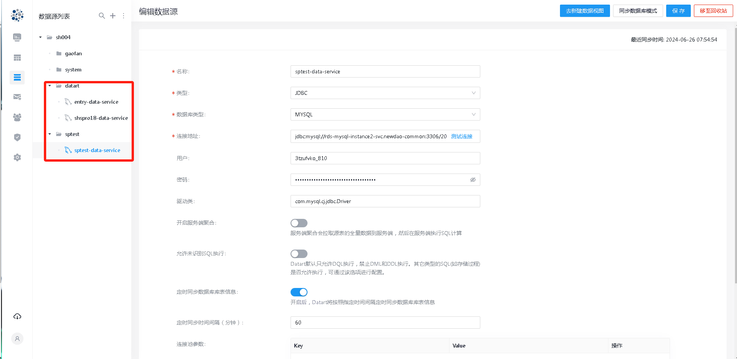Open the JDBC type dropdown

385,93
